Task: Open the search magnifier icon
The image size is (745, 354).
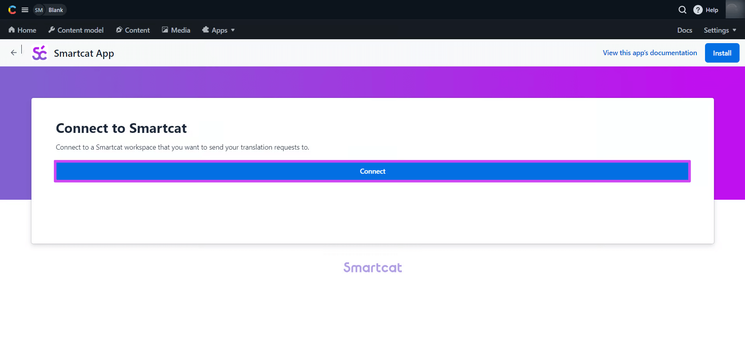Action: 682,10
